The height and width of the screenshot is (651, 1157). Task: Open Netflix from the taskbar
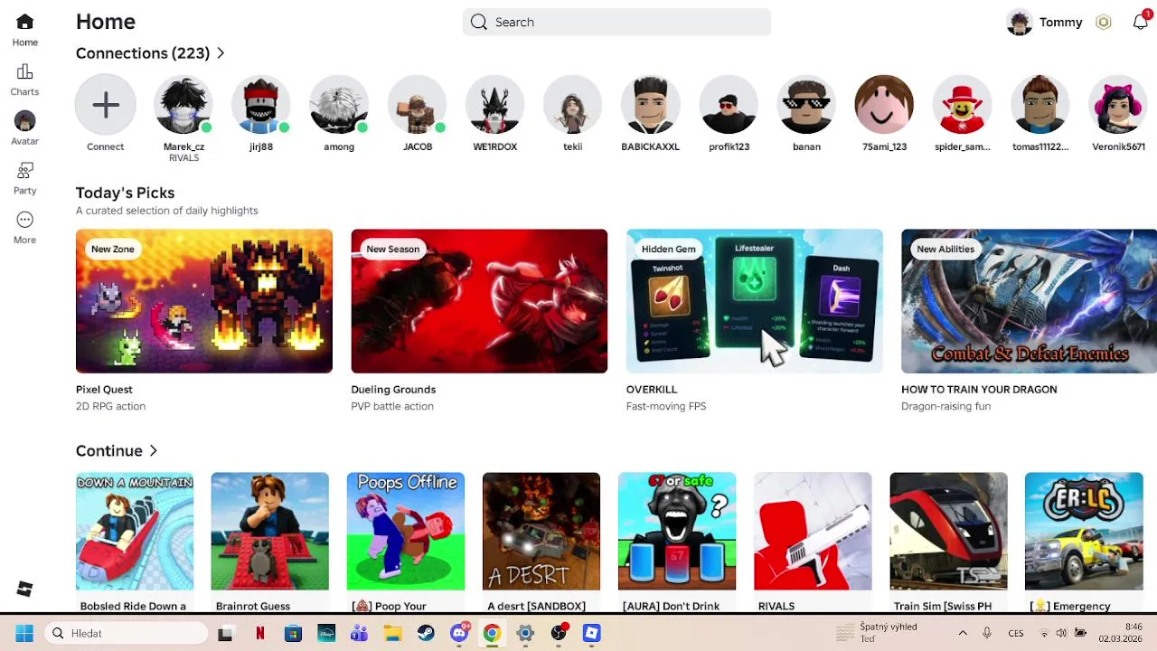click(x=259, y=633)
